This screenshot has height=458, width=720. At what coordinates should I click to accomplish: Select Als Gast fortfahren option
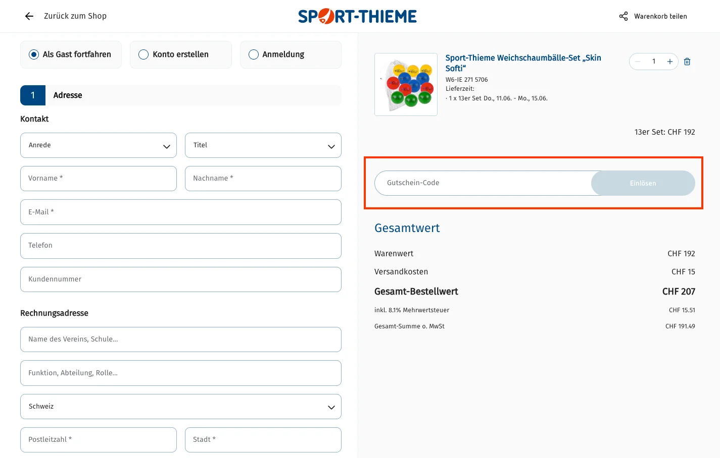point(71,54)
